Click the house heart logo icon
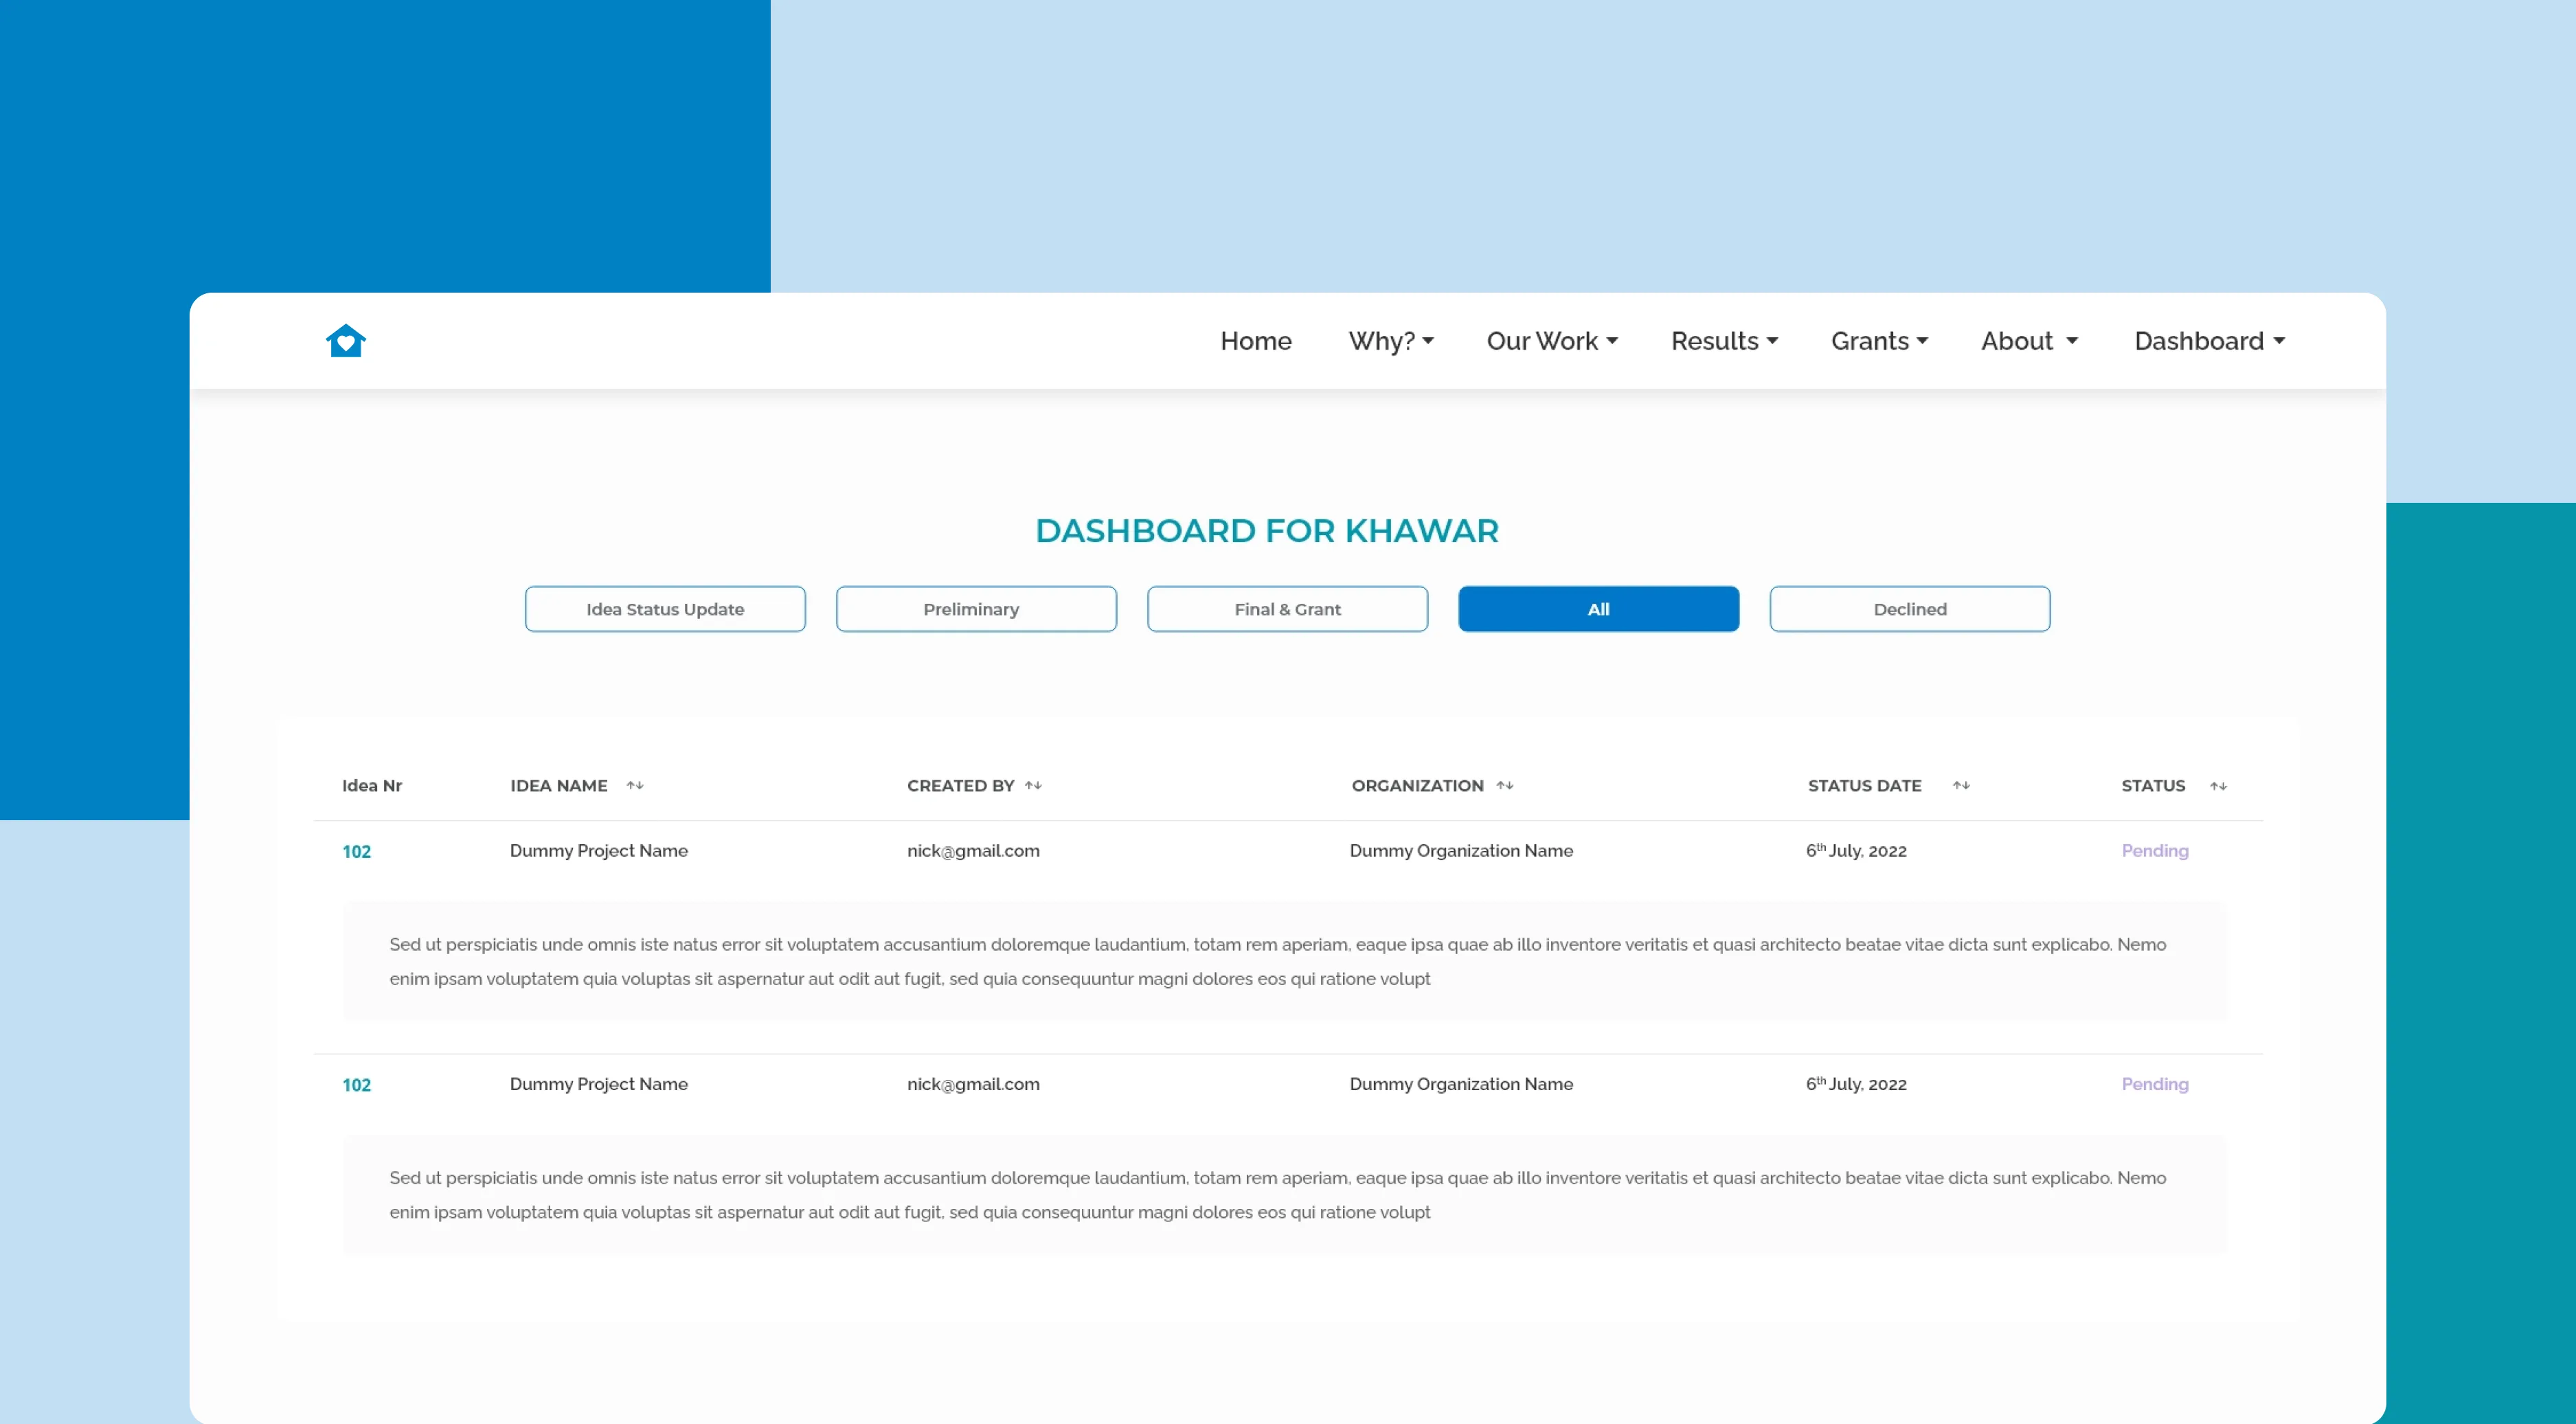Viewport: 2576px width, 1424px height. 346,341
